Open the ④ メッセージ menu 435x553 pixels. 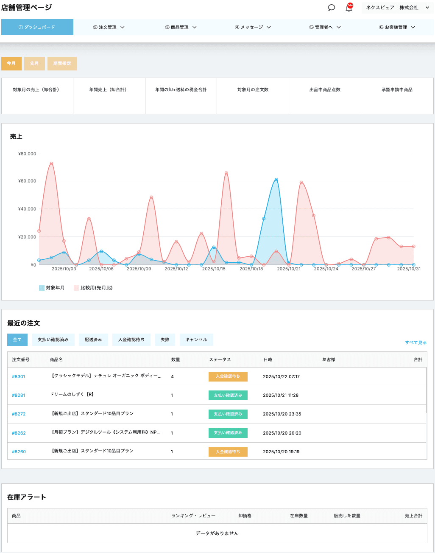253,27
